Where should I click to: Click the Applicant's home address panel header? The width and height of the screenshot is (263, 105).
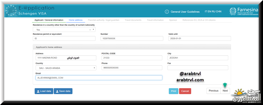pyautogui.click(x=132, y=47)
